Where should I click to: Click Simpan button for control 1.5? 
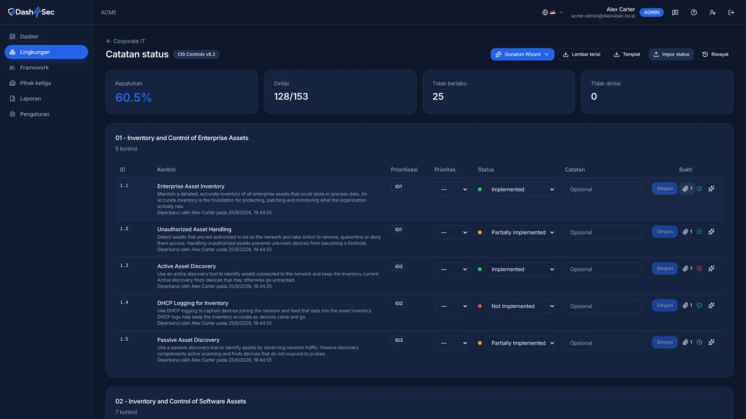(664, 342)
